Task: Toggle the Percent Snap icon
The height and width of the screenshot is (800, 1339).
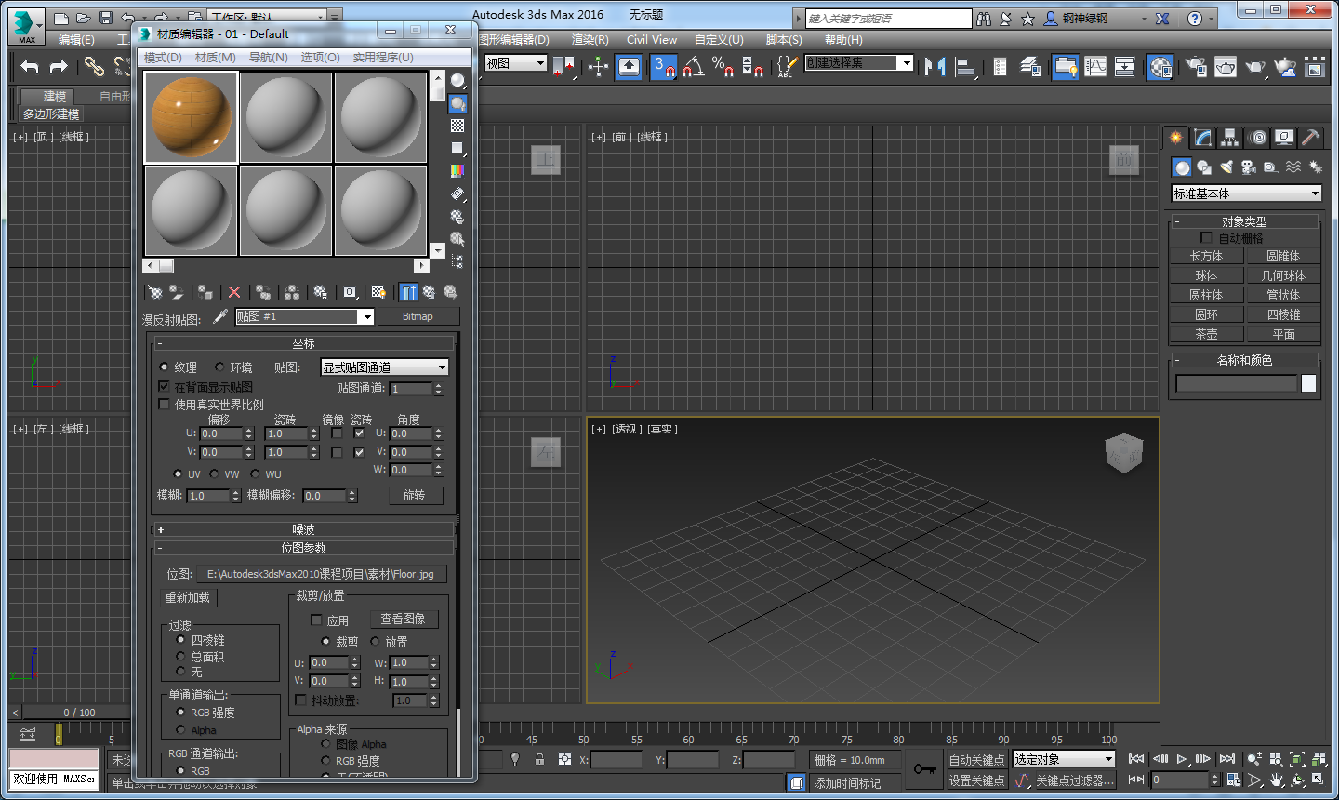Action: tap(723, 66)
